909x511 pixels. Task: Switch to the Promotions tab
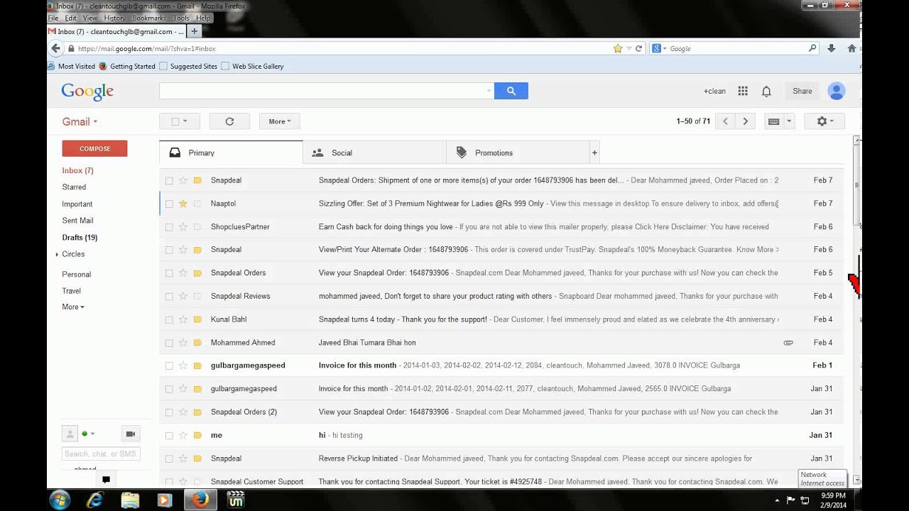pos(494,153)
